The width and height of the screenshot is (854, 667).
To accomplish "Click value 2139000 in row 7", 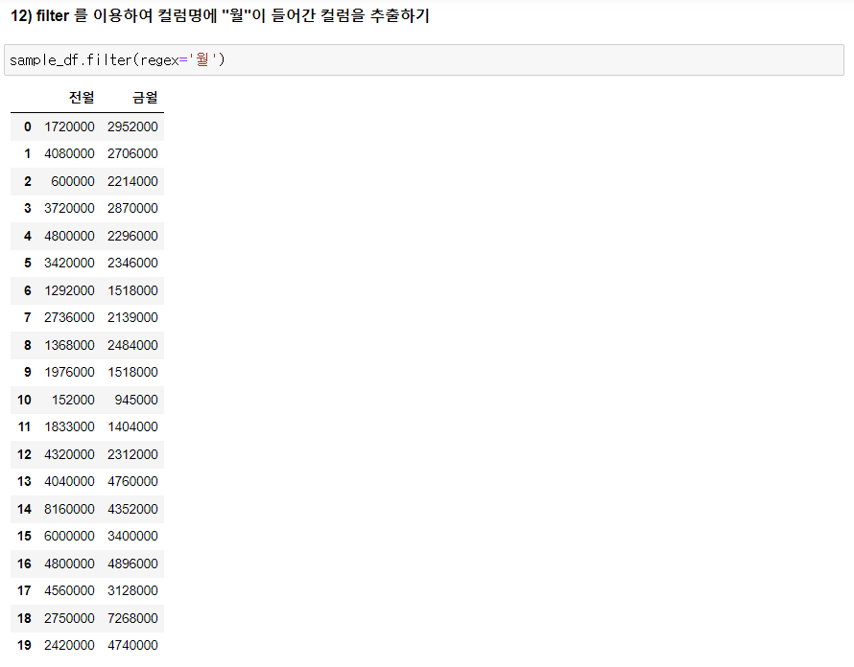I will tap(132, 318).
